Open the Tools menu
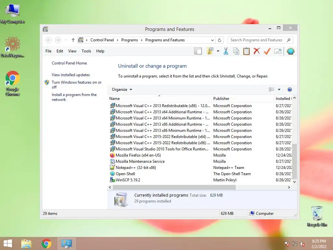The image size is (333, 250). click(86, 51)
